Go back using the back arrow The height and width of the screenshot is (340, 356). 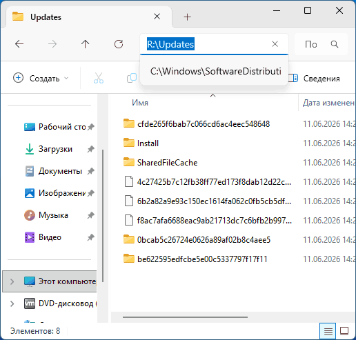click(19, 44)
